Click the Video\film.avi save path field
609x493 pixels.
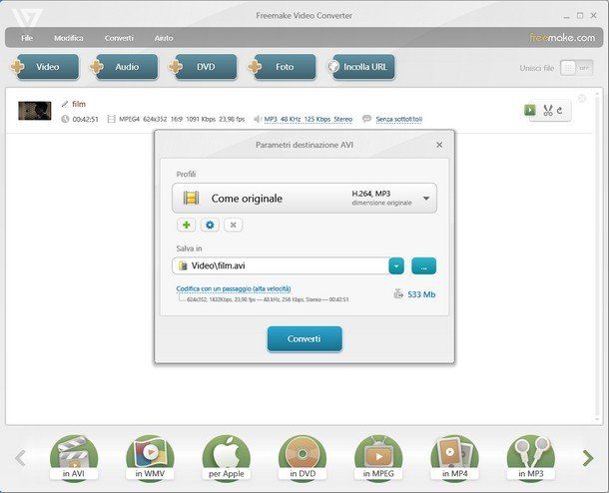point(281,265)
